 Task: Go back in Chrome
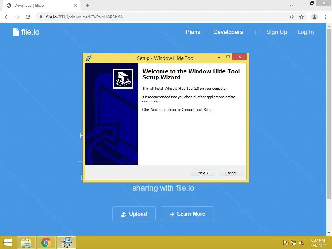7,17
